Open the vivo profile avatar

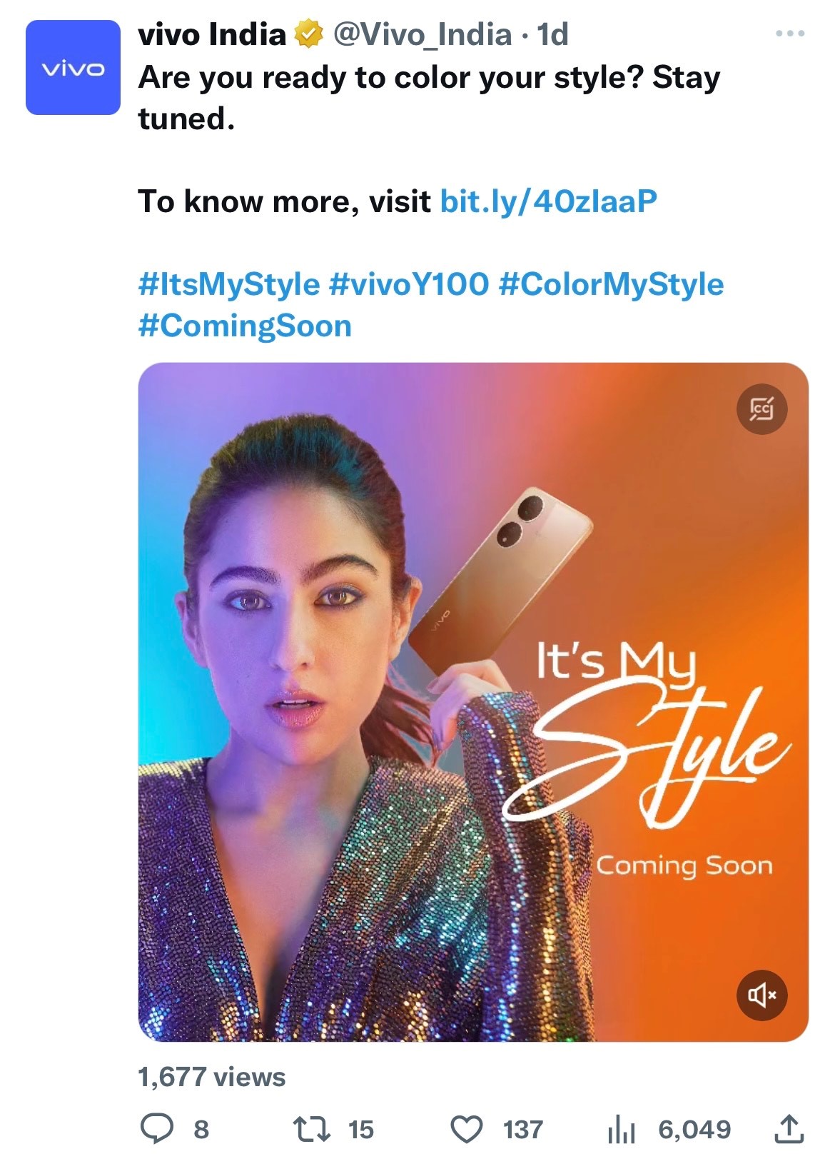[73, 68]
